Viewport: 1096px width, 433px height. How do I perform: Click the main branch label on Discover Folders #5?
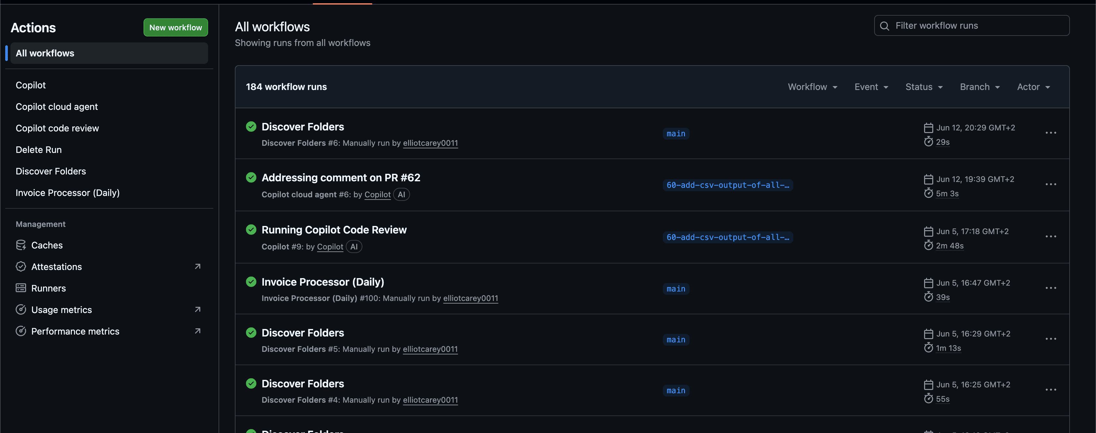click(x=676, y=340)
